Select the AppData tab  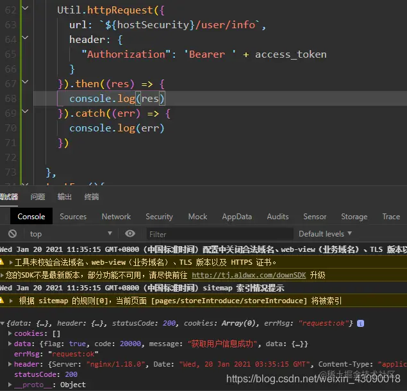(x=237, y=216)
